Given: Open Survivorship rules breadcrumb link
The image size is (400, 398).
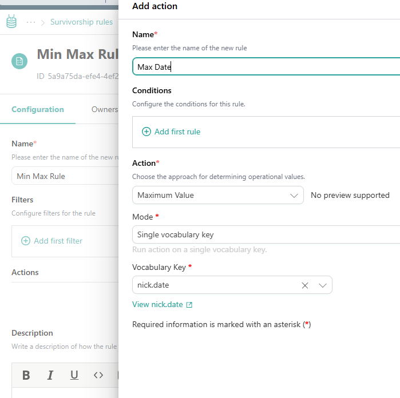Looking at the screenshot, I should click(81, 22).
